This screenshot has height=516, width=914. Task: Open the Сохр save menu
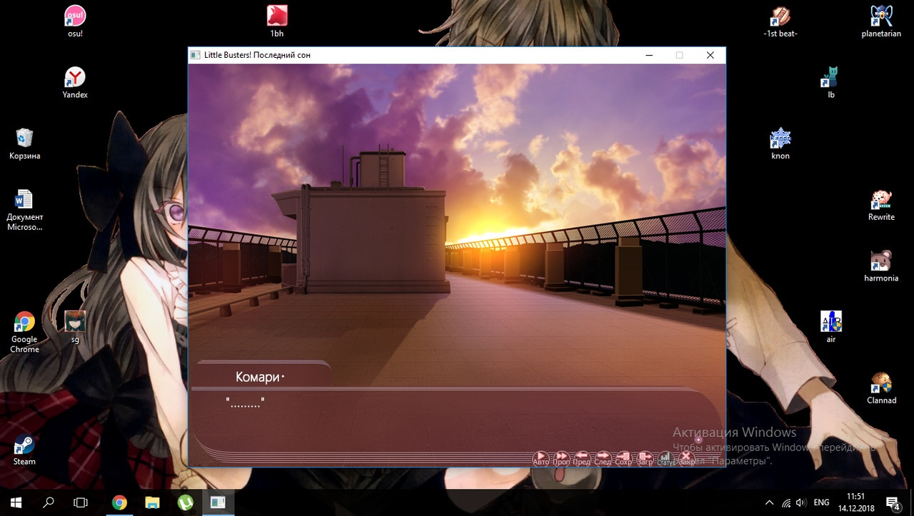pos(623,457)
